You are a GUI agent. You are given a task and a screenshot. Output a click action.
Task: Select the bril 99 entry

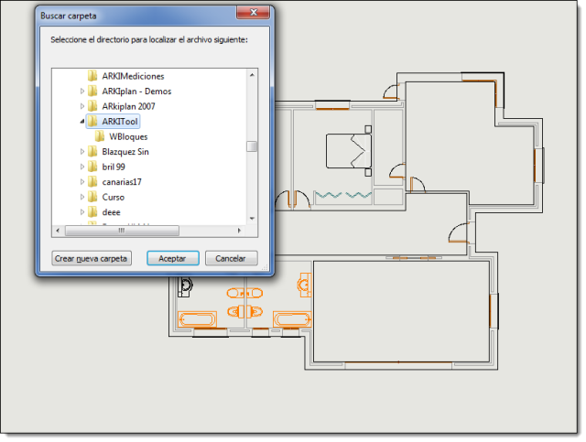click(114, 167)
